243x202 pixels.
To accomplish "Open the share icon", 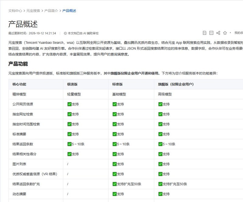I will pos(218,33).
